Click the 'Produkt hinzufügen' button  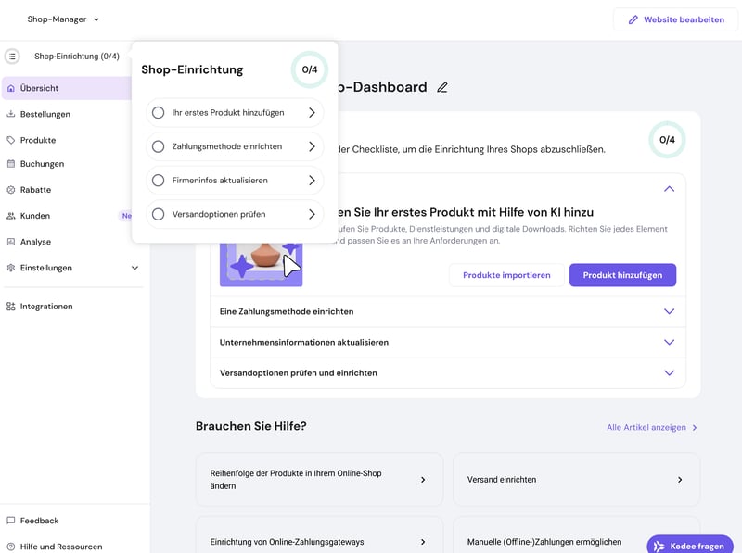pyautogui.click(x=622, y=275)
